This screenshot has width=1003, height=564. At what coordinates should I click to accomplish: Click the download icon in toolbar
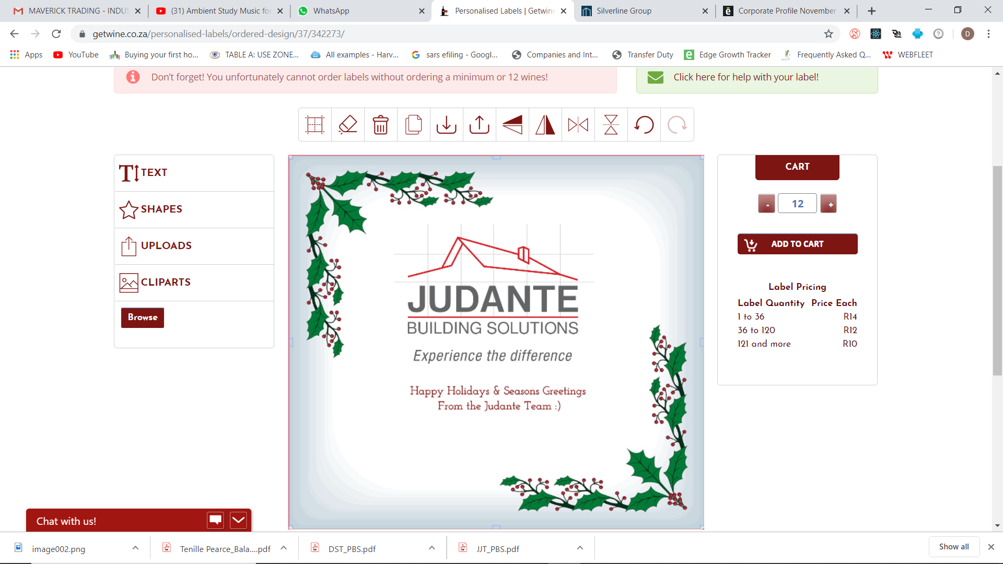tap(447, 125)
